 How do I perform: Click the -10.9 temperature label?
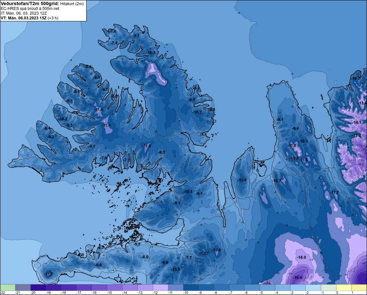coord(216,250)
